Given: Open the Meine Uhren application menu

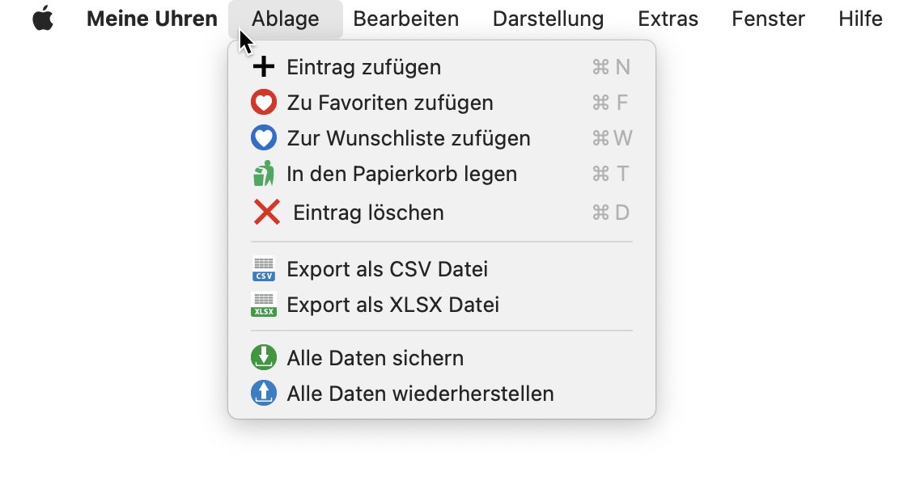Looking at the screenshot, I should (x=152, y=19).
